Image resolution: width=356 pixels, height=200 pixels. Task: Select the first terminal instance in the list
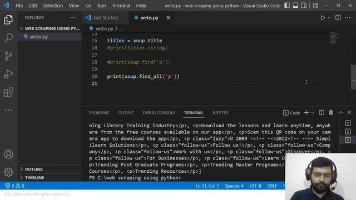[348, 123]
